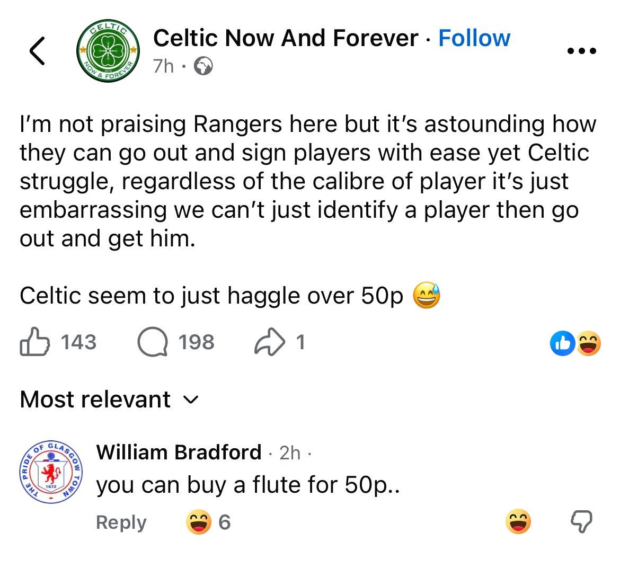Viewport: 620px width, 568px height.
Task: View post reactions summary emojis
Action: [x=575, y=343]
